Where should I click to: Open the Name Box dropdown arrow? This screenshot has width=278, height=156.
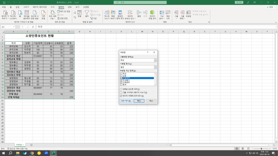click(14, 27)
